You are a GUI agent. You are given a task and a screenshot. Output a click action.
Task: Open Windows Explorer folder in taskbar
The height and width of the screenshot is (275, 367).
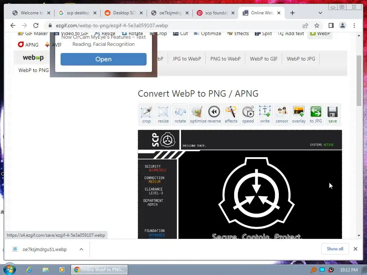click(x=46, y=270)
